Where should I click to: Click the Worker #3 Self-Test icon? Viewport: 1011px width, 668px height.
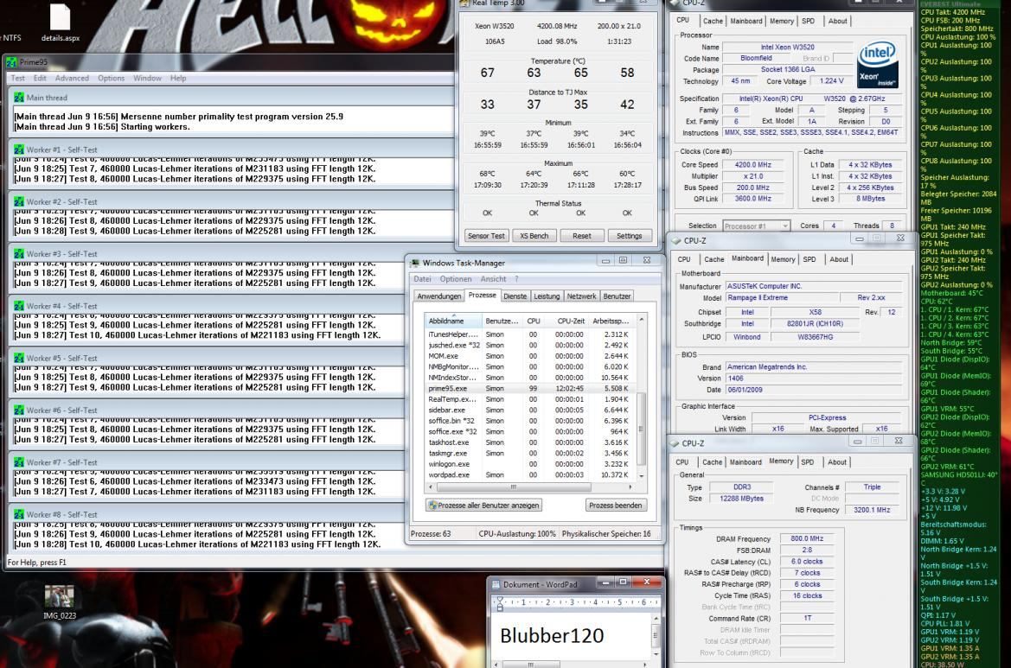19,254
